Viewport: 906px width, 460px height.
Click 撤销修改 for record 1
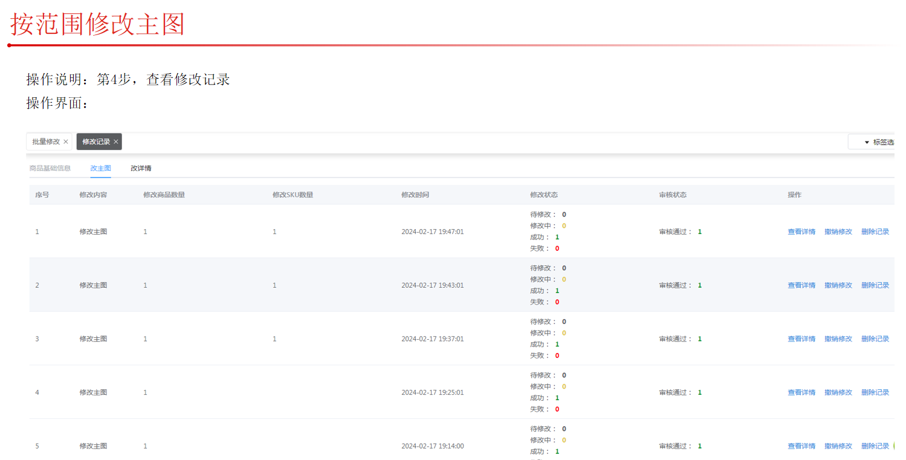click(x=838, y=232)
